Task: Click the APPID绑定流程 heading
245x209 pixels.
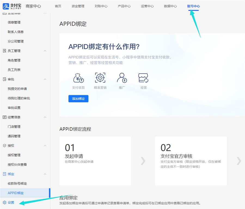Action: [x=75, y=129]
